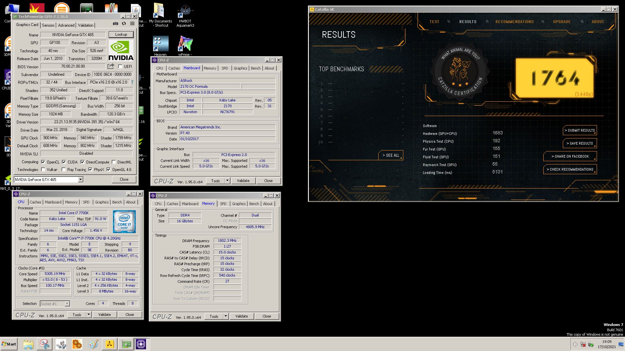The image size is (625, 351).
Task: Click the GPU Name field GTX 465
Action: tap(73, 35)
